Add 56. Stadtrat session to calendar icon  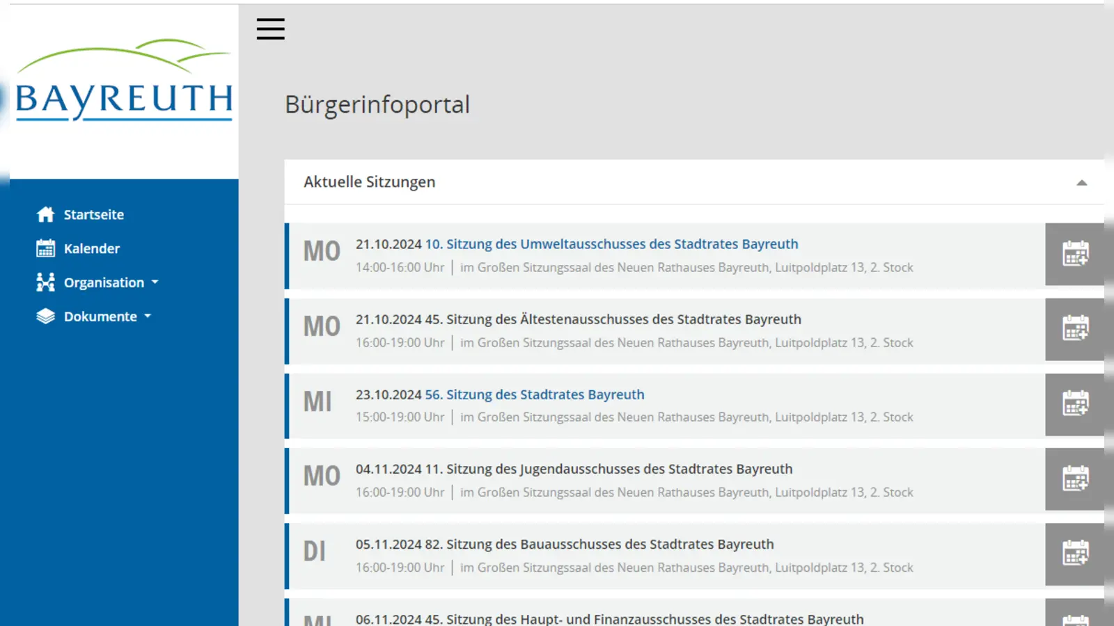click(x=1075, y=404)
